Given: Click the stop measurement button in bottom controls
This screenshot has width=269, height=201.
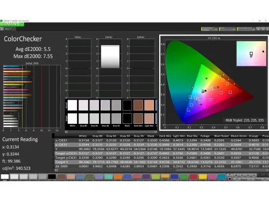Looking at the screenshot, I should (236, 175).
